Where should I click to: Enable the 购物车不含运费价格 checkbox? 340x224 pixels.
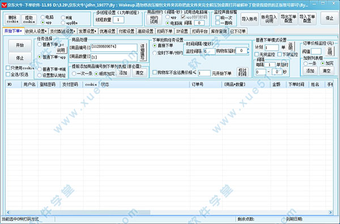[155, 72]
